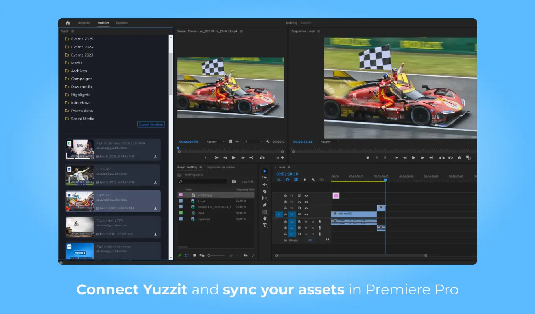Step forward one frame in Program monitor
The width and height of the screenshot is (535, 314).
coord(422,157)
